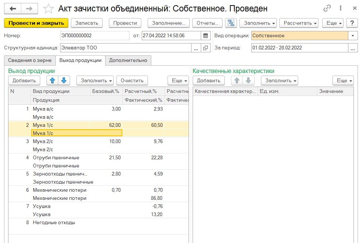362x243 pixels.
Task: Open Элеватор ТОО structural unit form icon
Action: (206, 48)
